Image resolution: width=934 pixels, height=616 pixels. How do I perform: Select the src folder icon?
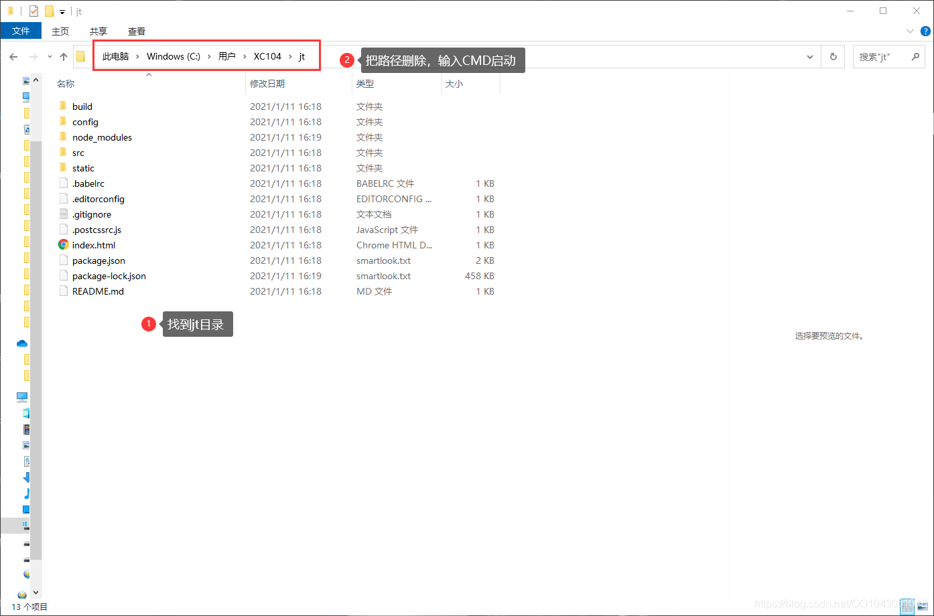[x=63, y=152]
